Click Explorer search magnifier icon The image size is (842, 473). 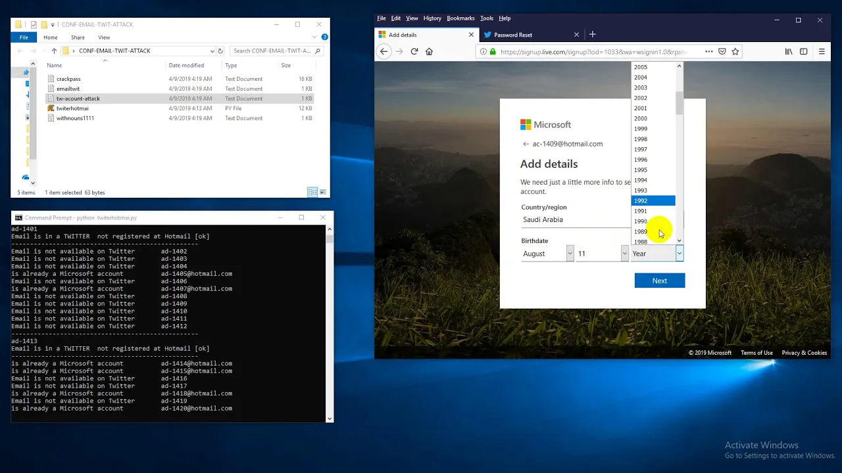[318, 51]
